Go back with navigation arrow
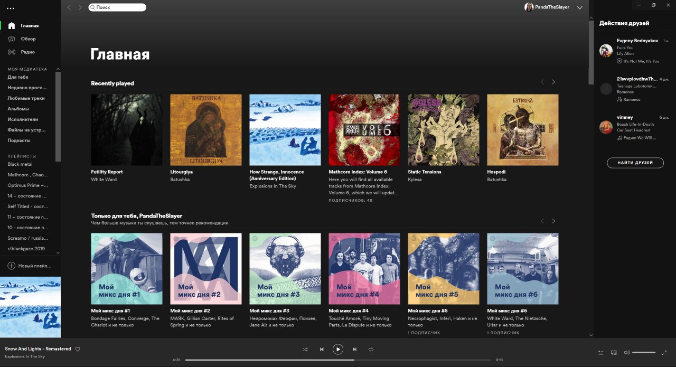Screen dimensions: 676x367 [x=69, y=7]
